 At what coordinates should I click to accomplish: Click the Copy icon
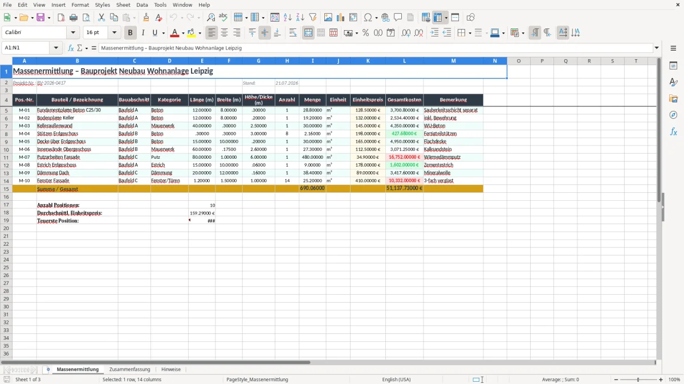113,18
